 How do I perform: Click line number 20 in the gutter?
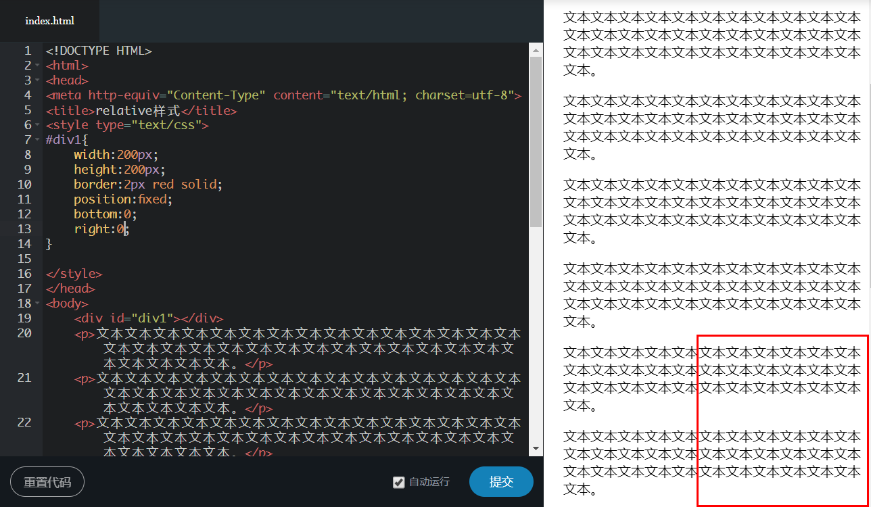[x=24, y=333]
